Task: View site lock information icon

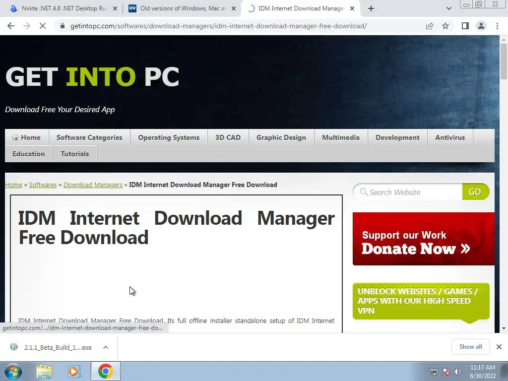Action: coord(63,26)
